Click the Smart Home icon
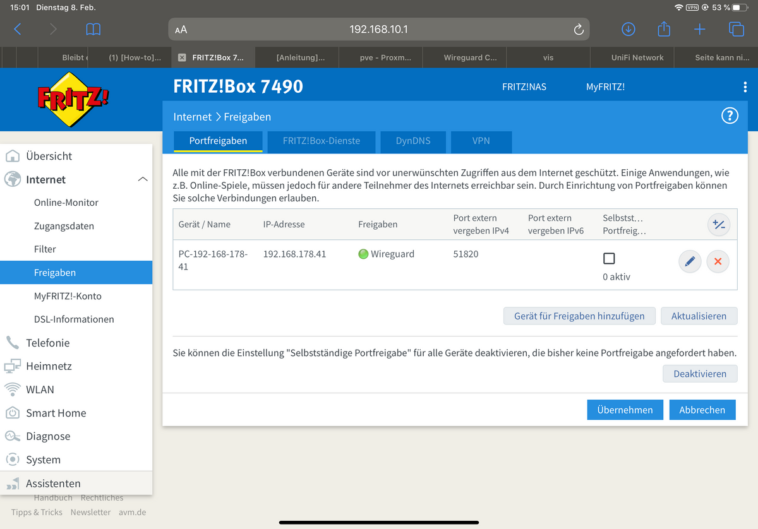Image resolution: width=758 pixels, height=529 pixels. coord(13,413)
